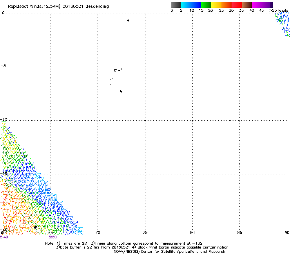Click the gray 0-5 knots legend swatch
The image size is (290, 254).
click(x=176, y=5)
